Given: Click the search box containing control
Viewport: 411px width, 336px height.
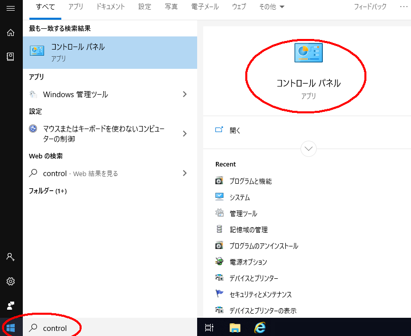Looking at the screenshot, I should [x=111, y=328].
